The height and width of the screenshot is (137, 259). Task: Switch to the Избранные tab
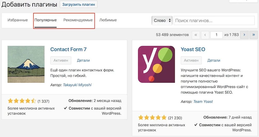pos(18,20)
